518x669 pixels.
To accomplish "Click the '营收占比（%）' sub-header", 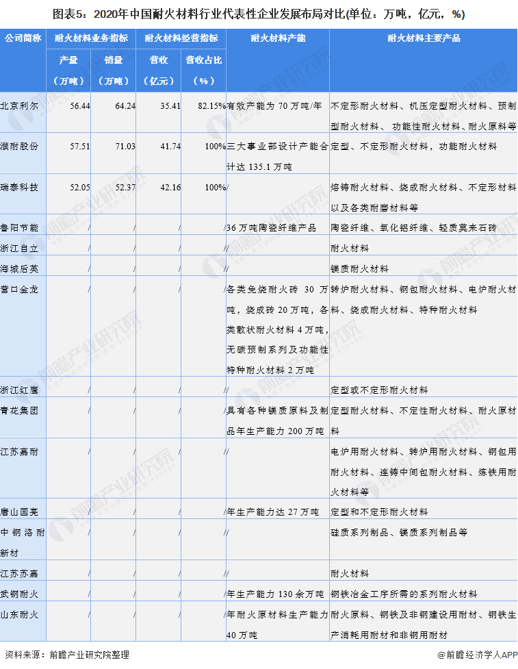I will [x=204, y=71].
